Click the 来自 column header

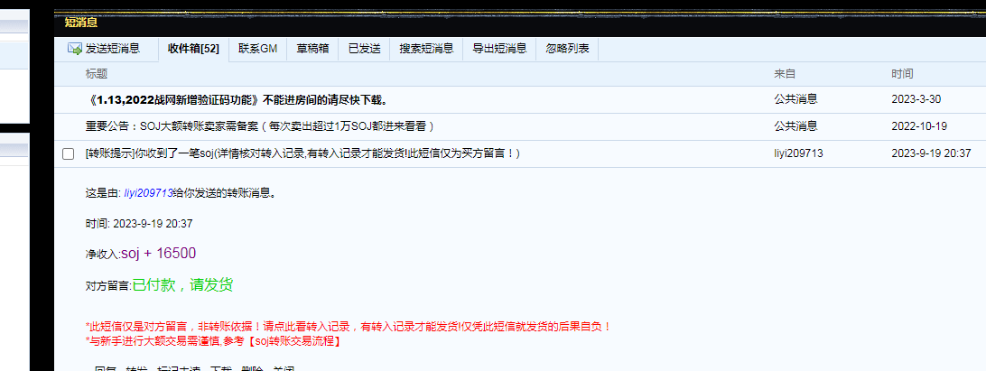[784, 73]
